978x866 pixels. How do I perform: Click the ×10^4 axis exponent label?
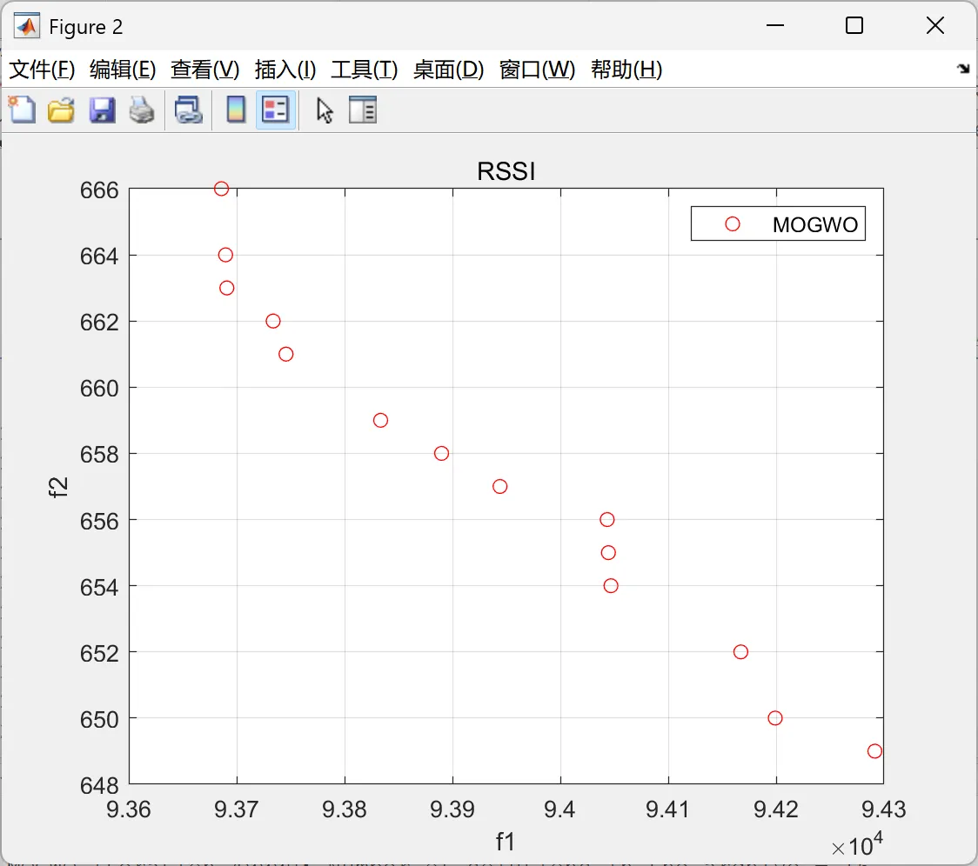(857, 845)
